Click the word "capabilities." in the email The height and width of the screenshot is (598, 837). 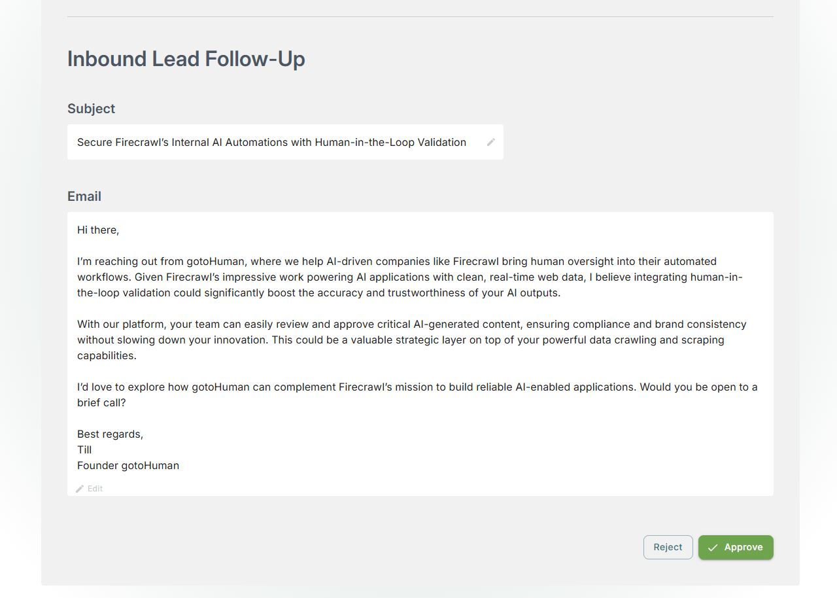coord(107,356)
